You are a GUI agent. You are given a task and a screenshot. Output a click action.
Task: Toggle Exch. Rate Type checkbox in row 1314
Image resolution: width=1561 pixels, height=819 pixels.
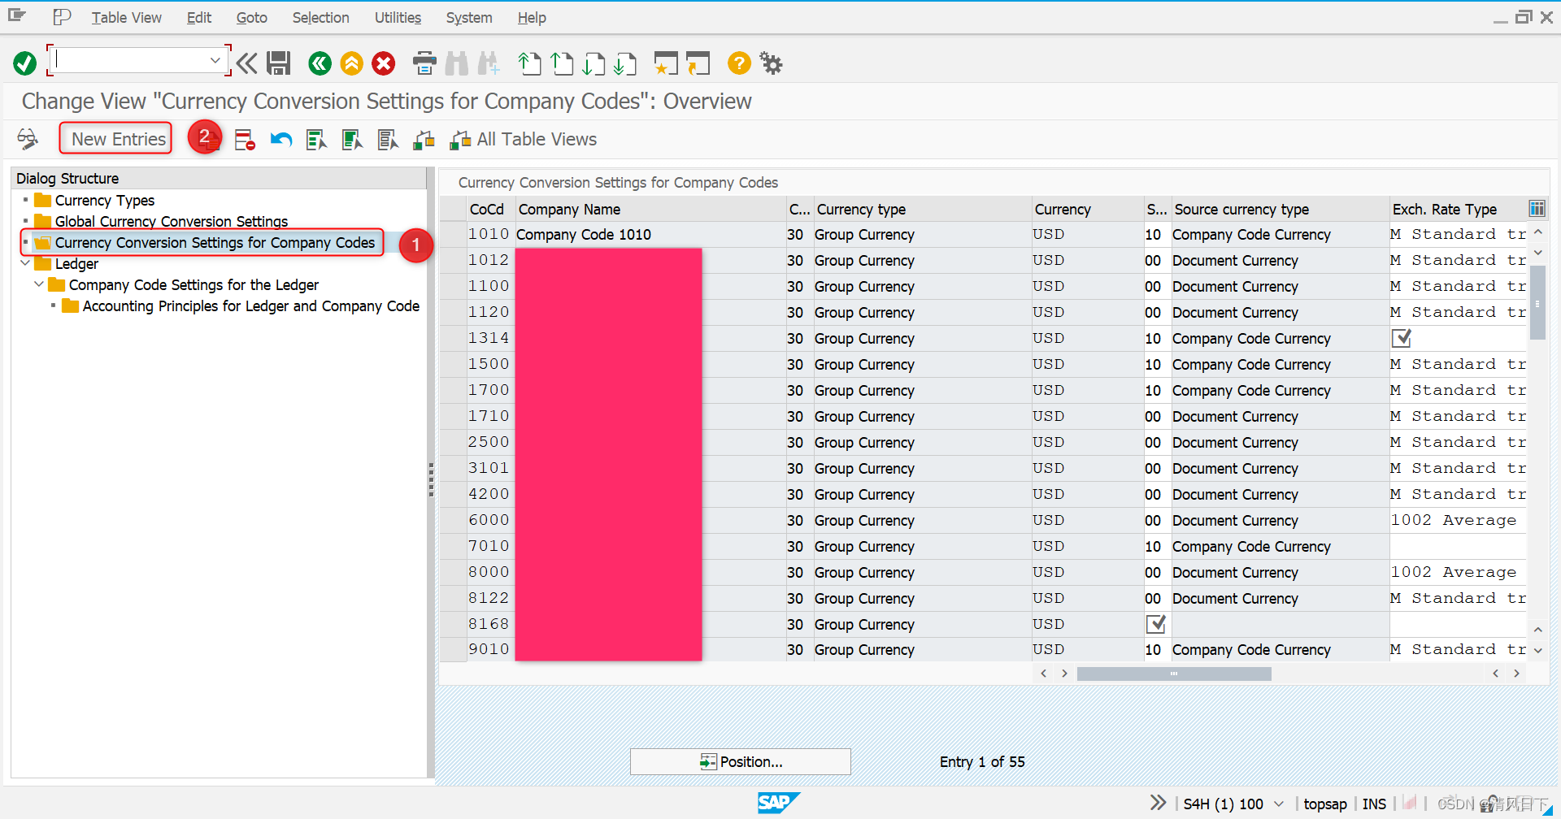1402,338
